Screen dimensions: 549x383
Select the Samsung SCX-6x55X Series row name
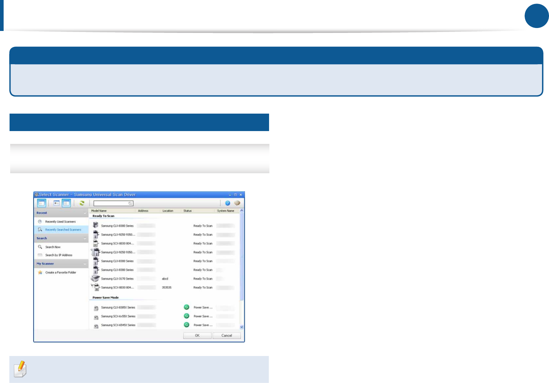(x=118, y=316)
